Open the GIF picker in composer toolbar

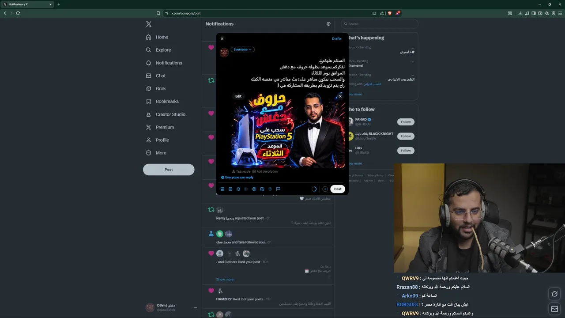click(x=230, y=189)
